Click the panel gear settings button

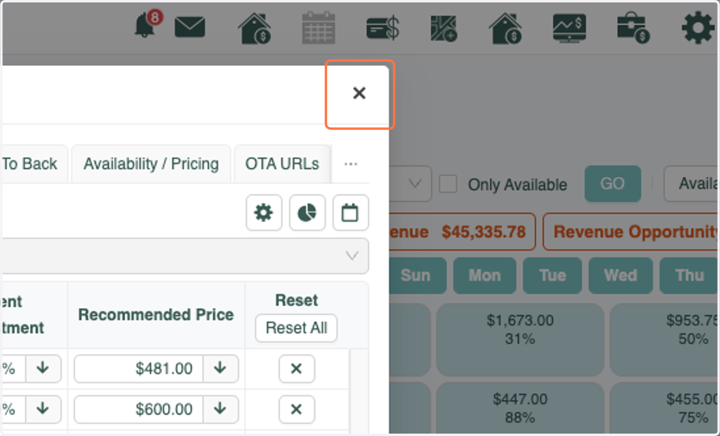263,212
